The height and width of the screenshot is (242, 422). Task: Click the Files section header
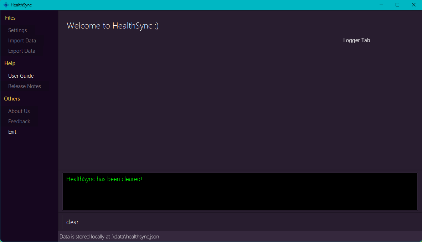(x=10, y=18)
